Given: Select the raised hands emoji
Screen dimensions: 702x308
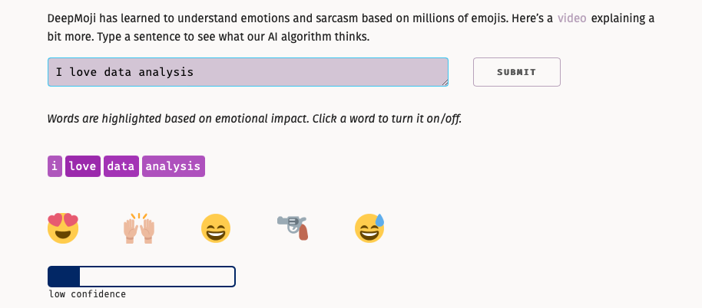Looking at the screenshot, I should click(x=139, y=228).
